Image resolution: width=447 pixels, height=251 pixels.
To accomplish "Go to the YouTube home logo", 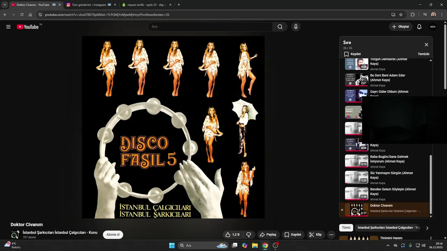I will pos(28,27).
